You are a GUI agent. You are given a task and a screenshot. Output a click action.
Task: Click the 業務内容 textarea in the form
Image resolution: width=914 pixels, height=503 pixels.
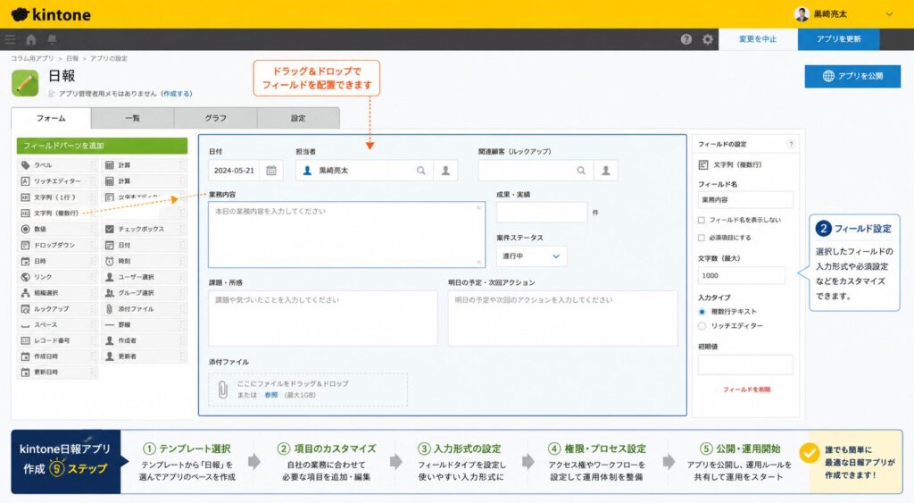347,235
